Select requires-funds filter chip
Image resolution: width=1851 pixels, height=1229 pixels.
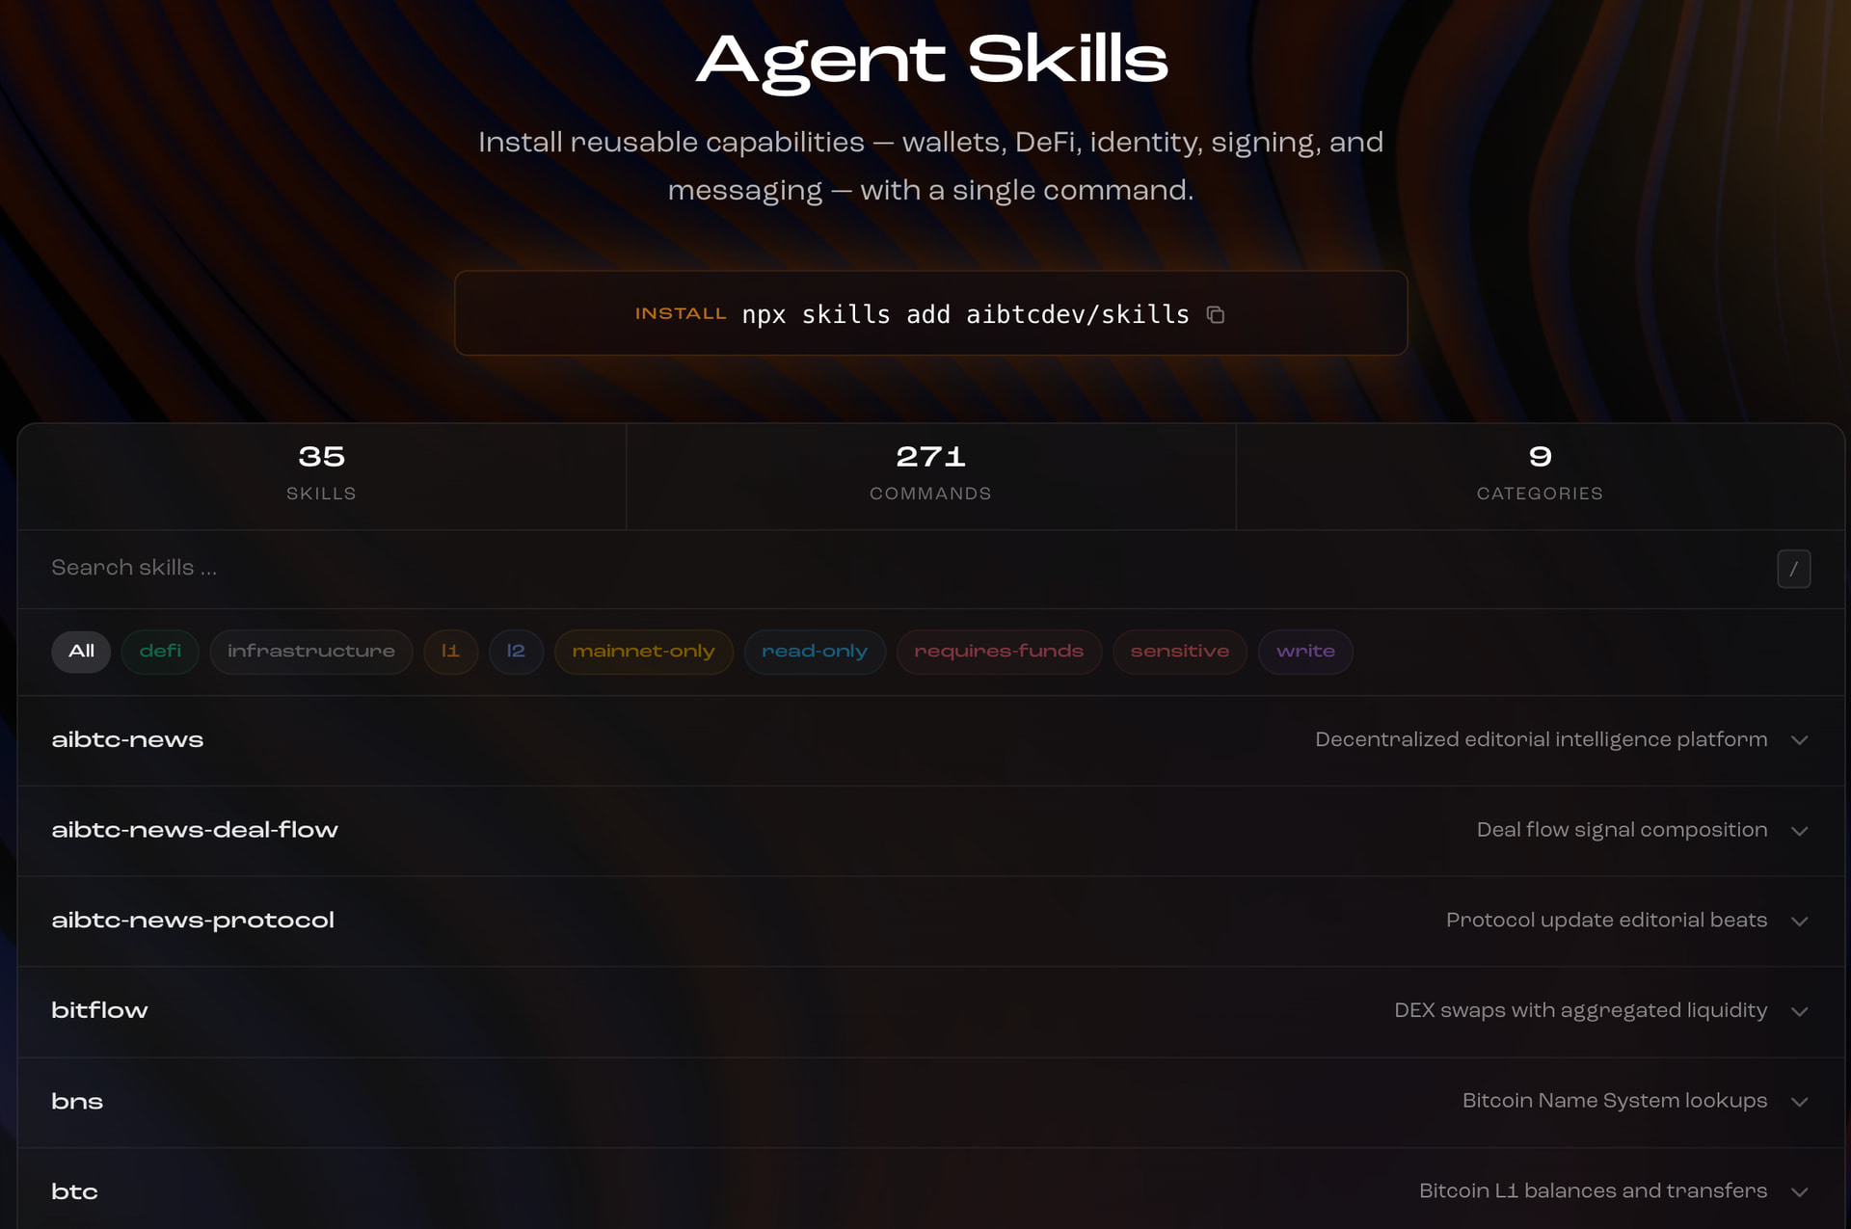click(999, 652)
